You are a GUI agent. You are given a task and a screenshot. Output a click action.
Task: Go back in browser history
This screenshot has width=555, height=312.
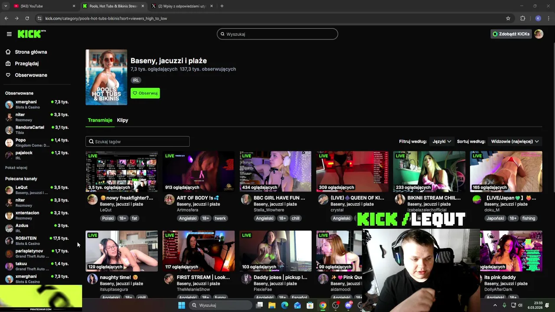[7, 18]
